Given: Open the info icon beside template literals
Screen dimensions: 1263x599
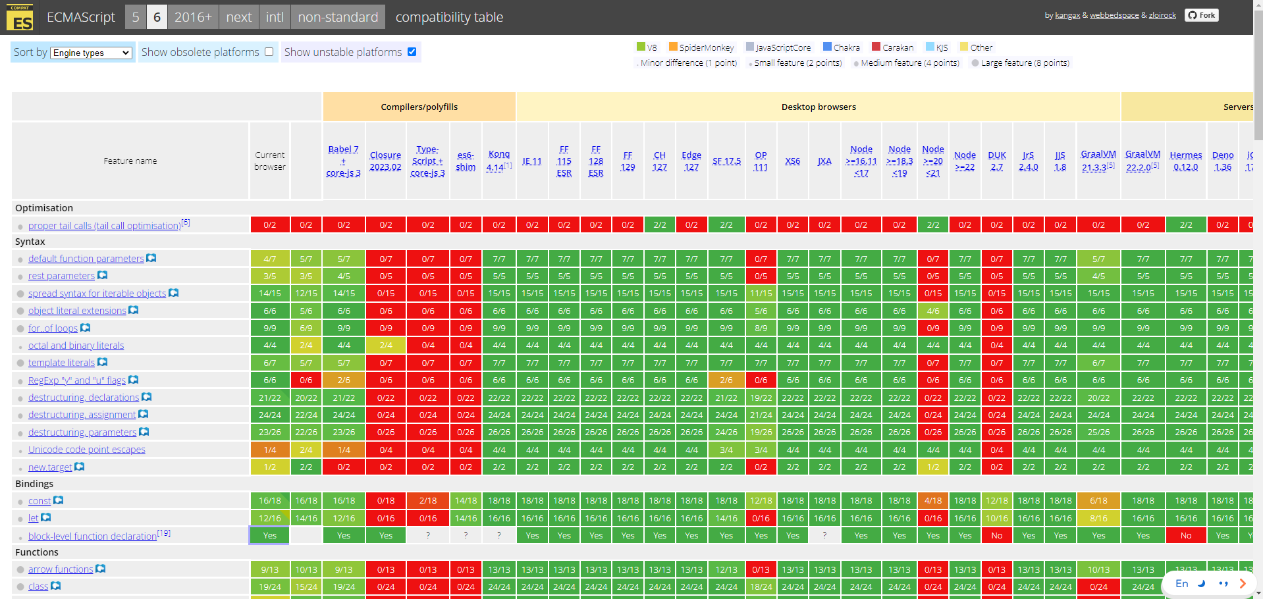Looking at the screenshot, I should pos(103,362).
